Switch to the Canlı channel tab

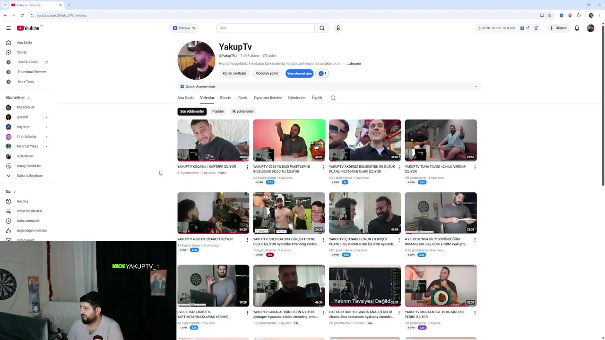[x=242, y=98]
